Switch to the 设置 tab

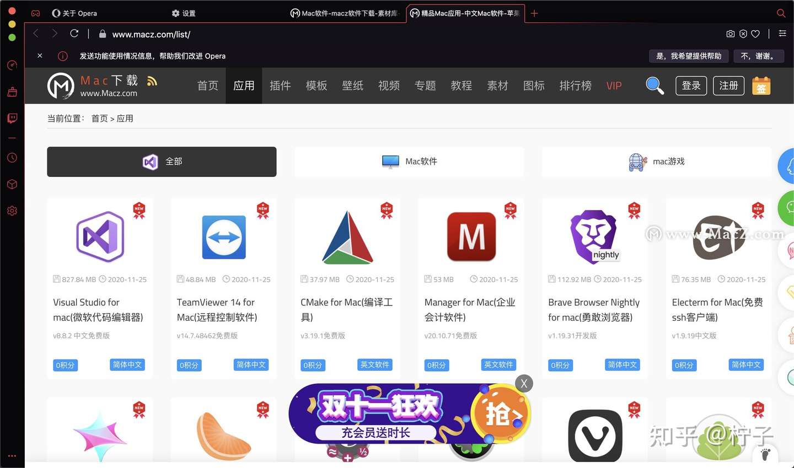pyautogui.click(x=184, y=13)
